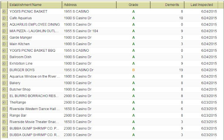Screen dimensions: 224x140
Task: Expand the Riverside Movie Theater Snac... row
Action: coord(4,122)
